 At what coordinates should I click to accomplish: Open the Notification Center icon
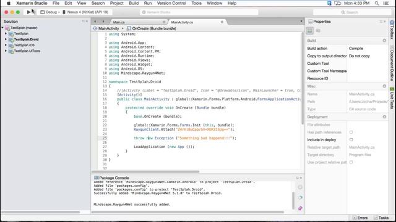pyautogui.click(x=386, y=3)
